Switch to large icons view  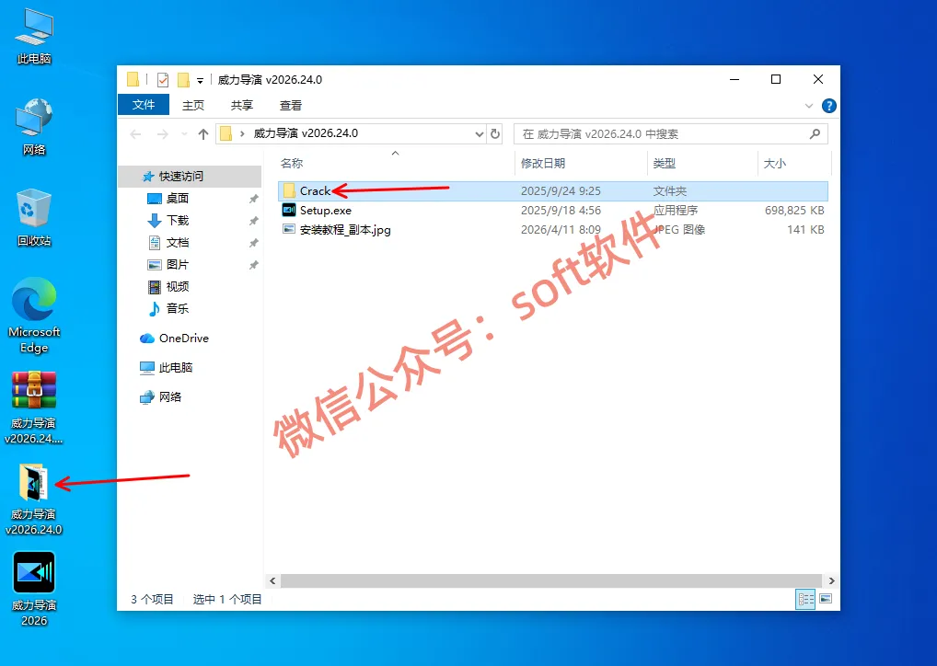(826, 599)
